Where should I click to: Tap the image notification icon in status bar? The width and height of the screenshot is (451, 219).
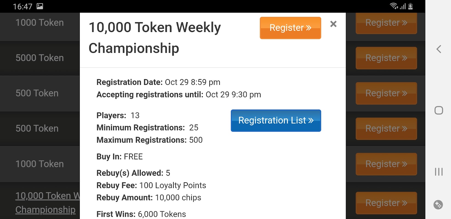coord(40,6)
